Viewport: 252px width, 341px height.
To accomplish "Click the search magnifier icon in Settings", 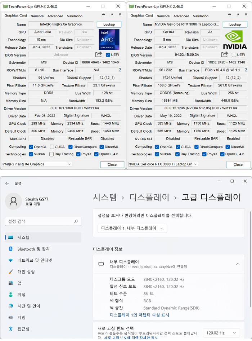I will (76, 221).
